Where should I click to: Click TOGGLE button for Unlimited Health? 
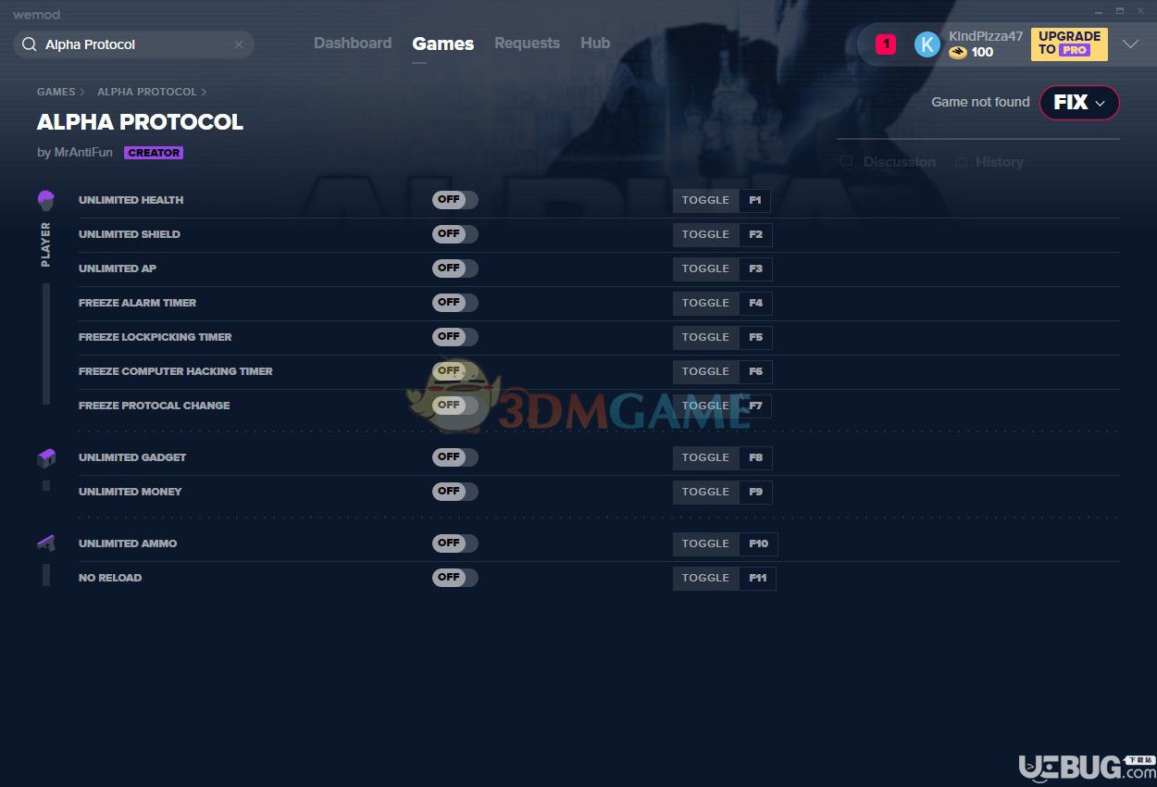tap(706, 200)
